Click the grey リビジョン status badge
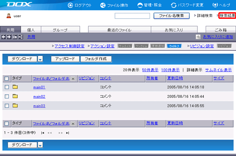 tap(224, 46)
